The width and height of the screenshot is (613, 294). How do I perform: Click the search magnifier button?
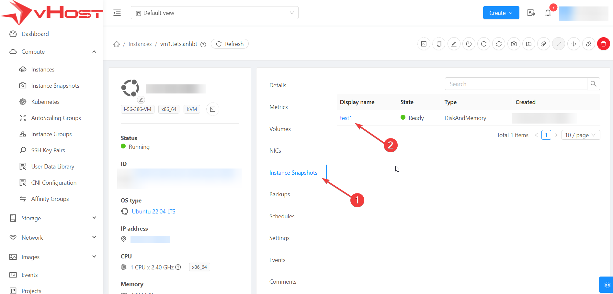coord(593,84)
